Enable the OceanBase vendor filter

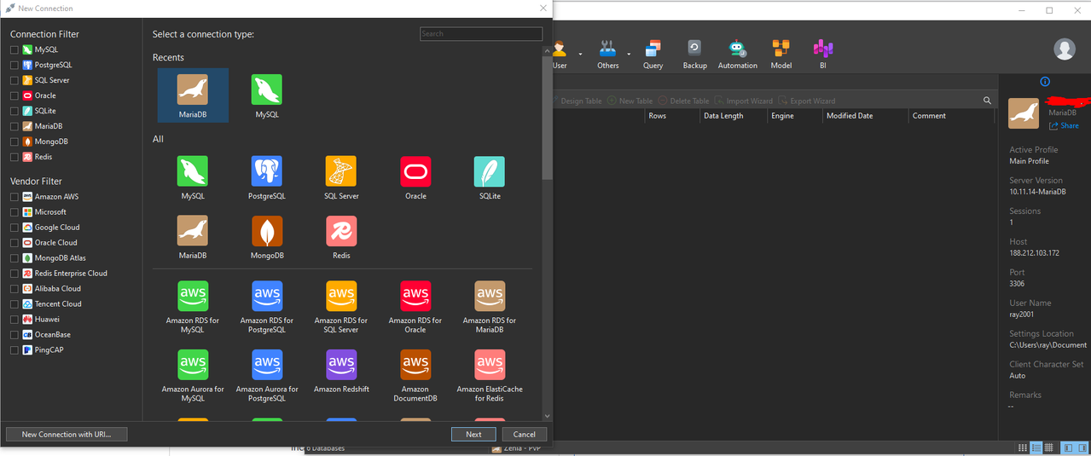click(14, 335)
